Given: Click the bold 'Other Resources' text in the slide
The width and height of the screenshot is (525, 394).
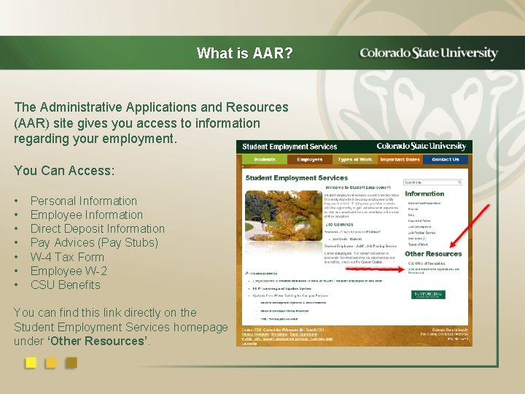Looking at the screenshot, I should pyautogui.click(x=98, y=341).
